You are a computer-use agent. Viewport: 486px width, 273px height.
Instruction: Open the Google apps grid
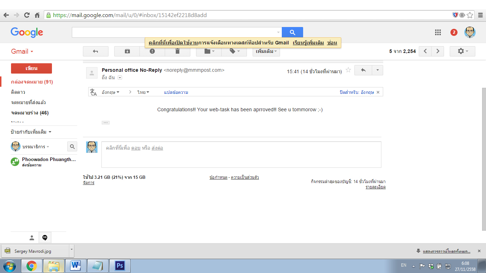tap(438, 32)
